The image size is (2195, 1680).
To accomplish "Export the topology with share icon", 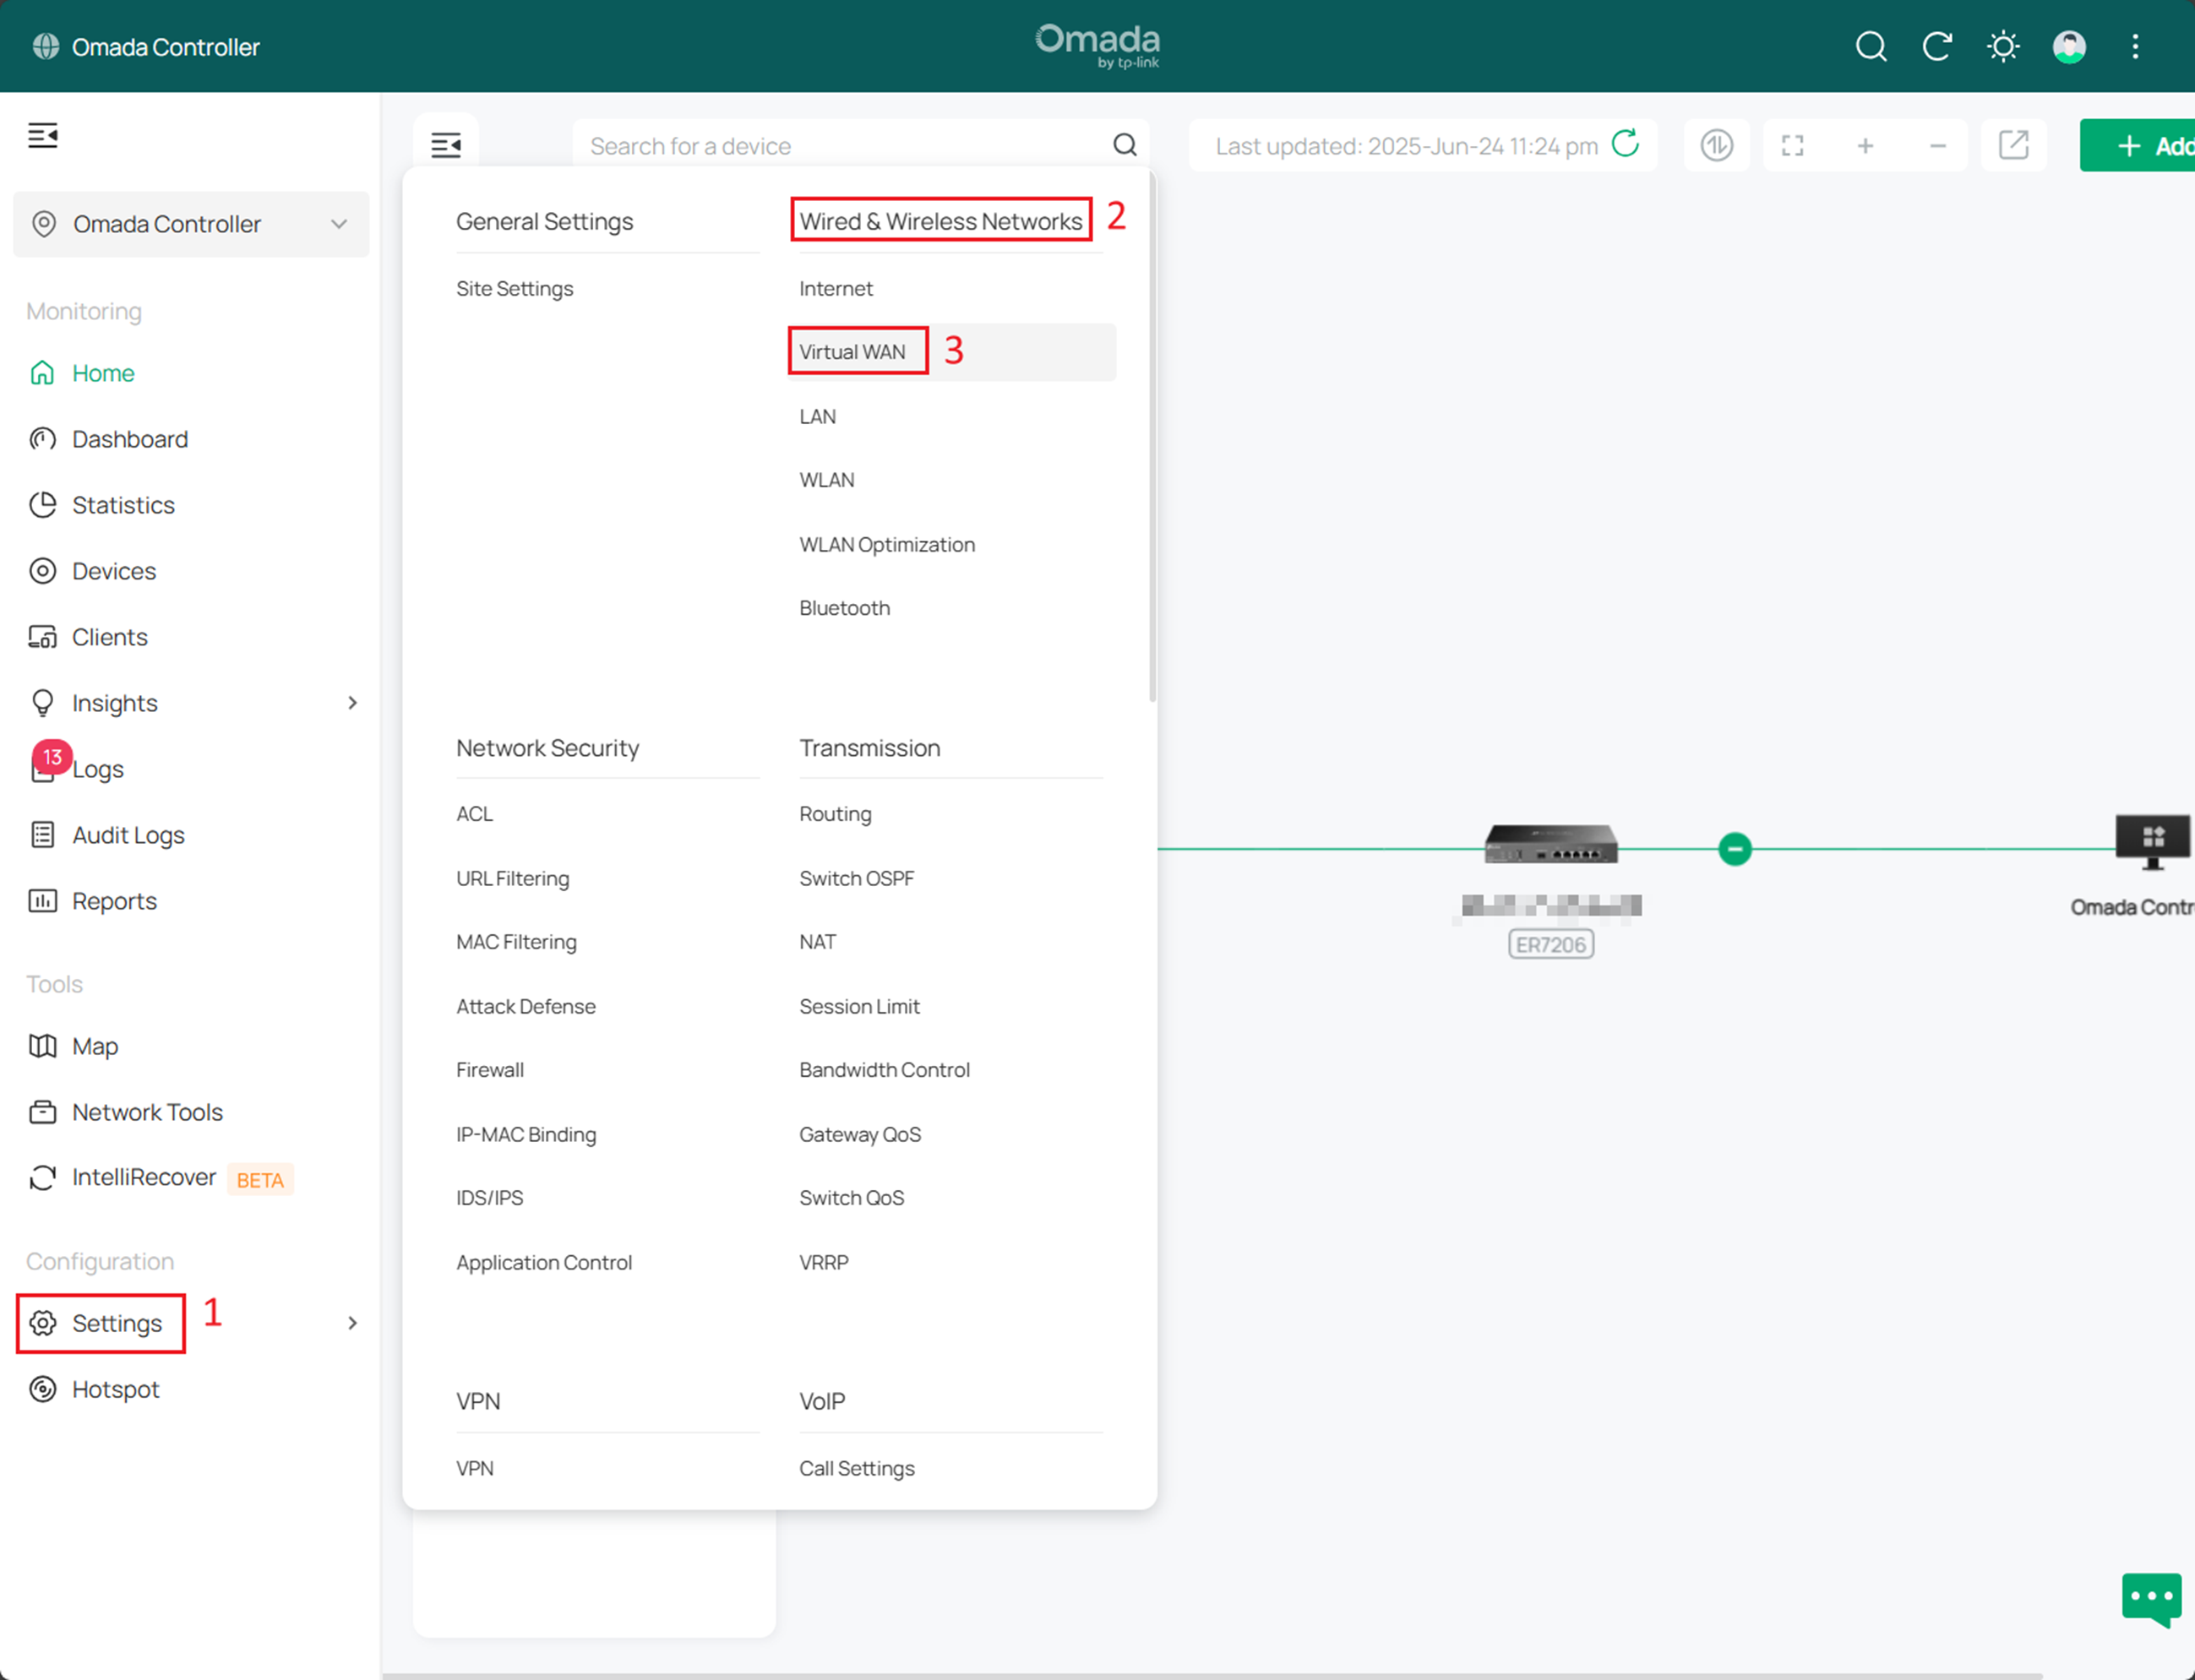I will point(2014,145).
